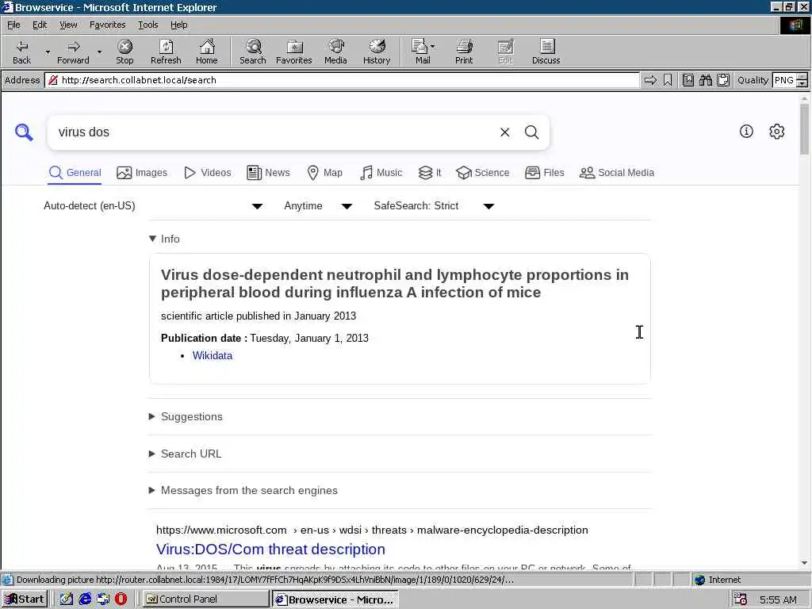Click the Discuss toolbar button
Viewport: 812px width, 609px height.
(546, 52)
